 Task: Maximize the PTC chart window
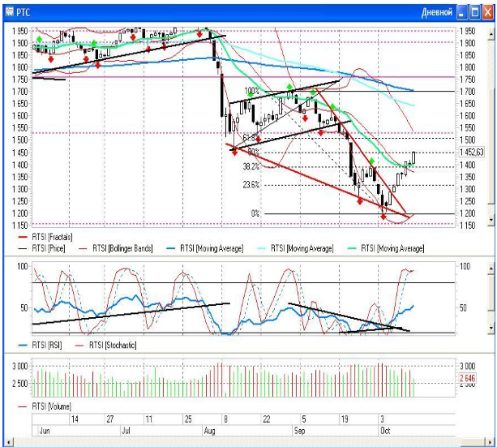point(474,13)
